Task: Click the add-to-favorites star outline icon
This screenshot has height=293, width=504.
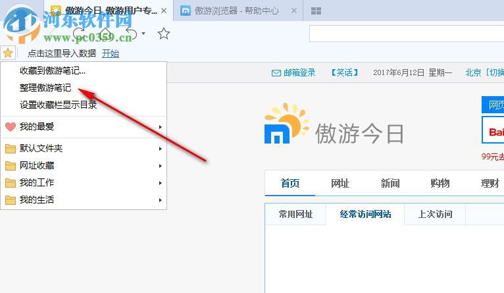Action: (164, 34)
